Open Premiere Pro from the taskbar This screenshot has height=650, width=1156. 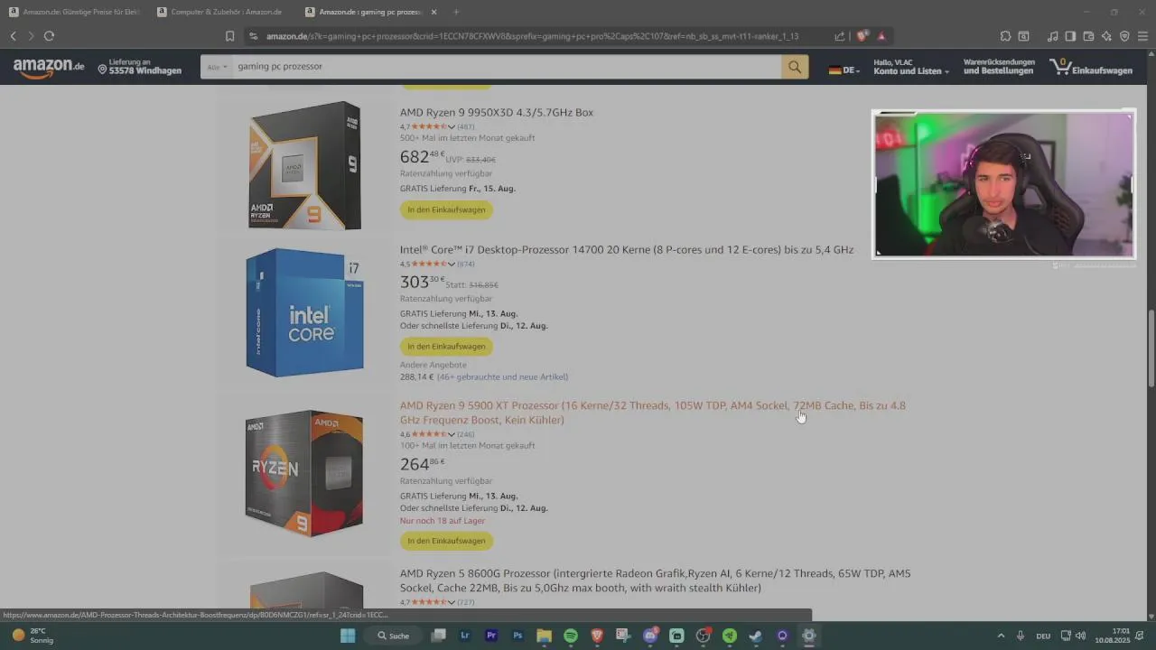[491, 636]
